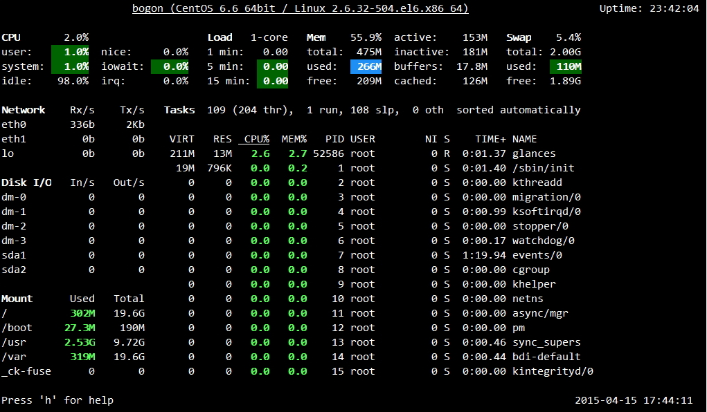Select the PID column header

click(x=334, y=139)
